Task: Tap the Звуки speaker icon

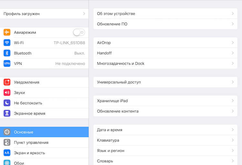Action: point(7,92)
